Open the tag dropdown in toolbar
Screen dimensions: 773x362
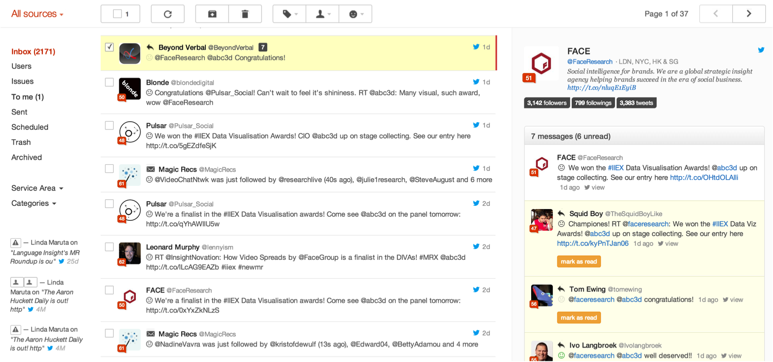[289, 14]
